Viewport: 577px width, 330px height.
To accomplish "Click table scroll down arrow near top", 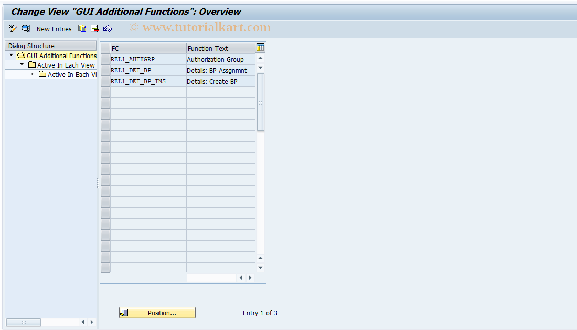I will coord(260,67).
